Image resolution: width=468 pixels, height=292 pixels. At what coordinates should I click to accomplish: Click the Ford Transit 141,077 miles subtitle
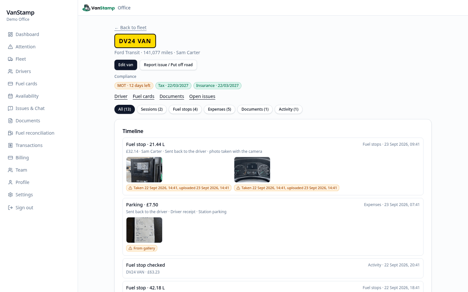click(157, 53)
